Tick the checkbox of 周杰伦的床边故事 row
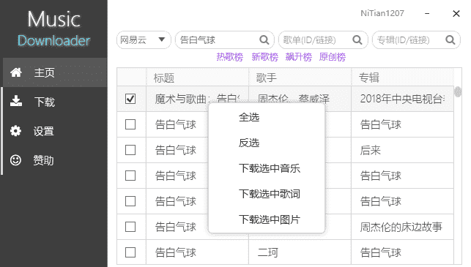The width and height of the screenshot is (471, 267). (130, 227)
